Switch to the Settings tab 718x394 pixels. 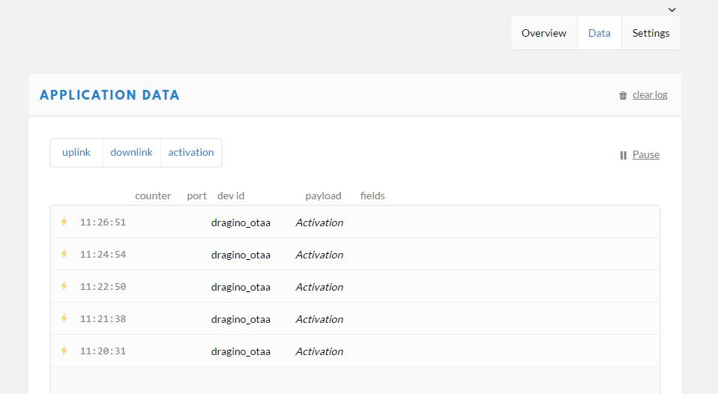click(651, 33)
